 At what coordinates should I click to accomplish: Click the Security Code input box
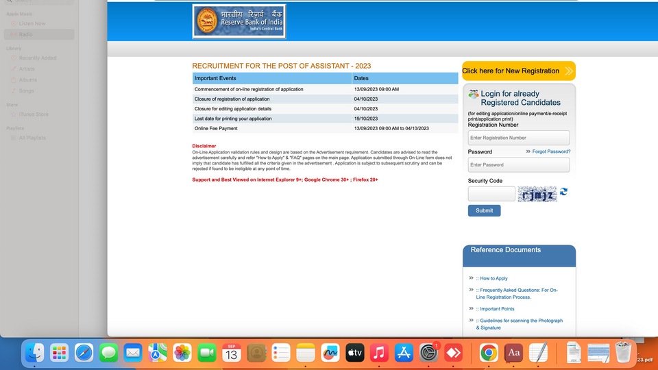[491, 194]
